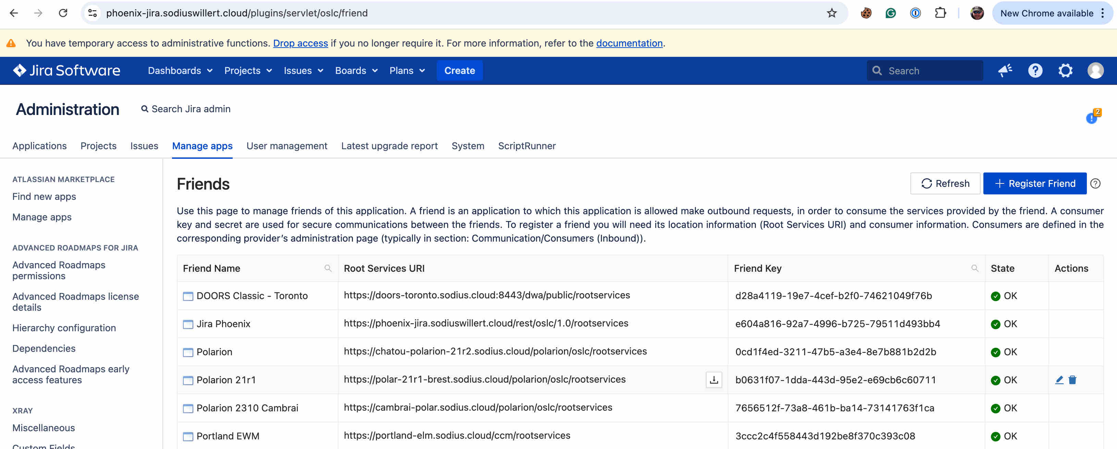Open the feedback megaphone icon
Image resolution: width=1117 pixels, height=449 pixels.
(1005, 70)
